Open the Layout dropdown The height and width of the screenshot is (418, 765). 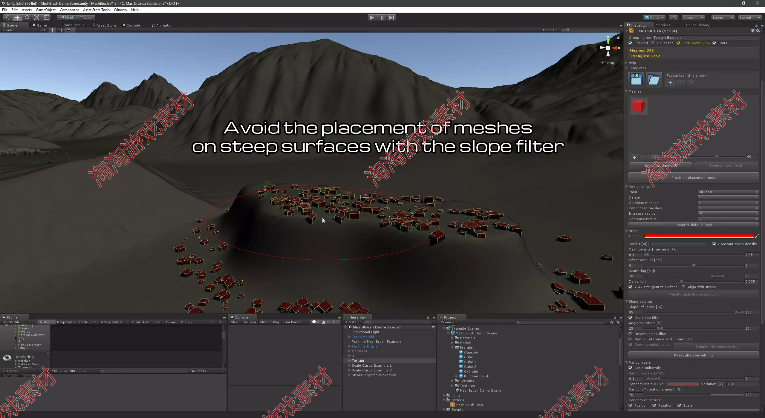coord(749,18)
